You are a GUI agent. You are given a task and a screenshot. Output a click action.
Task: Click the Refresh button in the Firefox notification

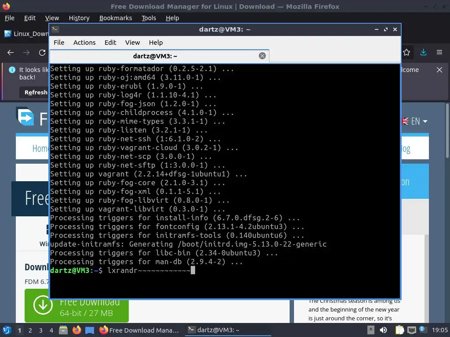pos(34,92)
